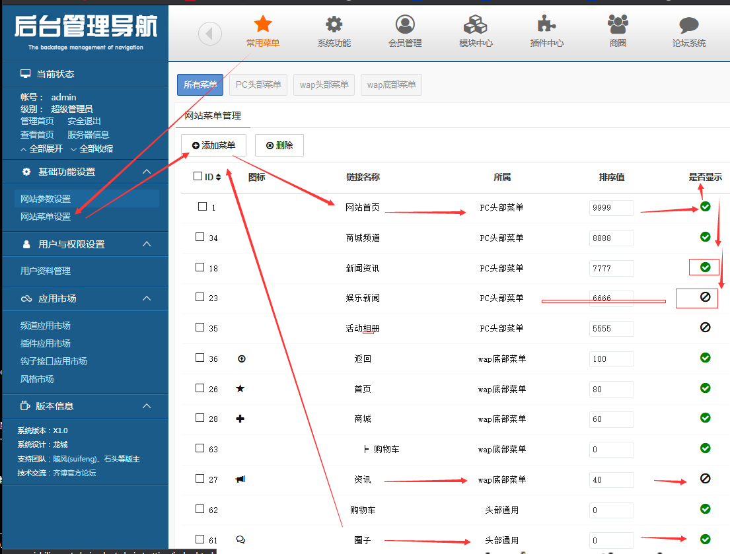Open 网站菜单设置 in sidebar

coord(46,217)
